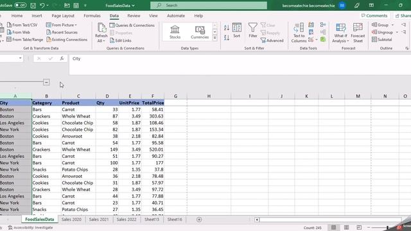Image resolution: width=411 pixels, height=231 pixels.
Task: Click From Table/Range
Action: (x=25, y=40)
